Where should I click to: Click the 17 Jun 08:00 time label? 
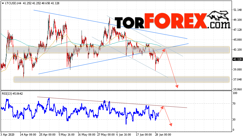click(143, 135)
